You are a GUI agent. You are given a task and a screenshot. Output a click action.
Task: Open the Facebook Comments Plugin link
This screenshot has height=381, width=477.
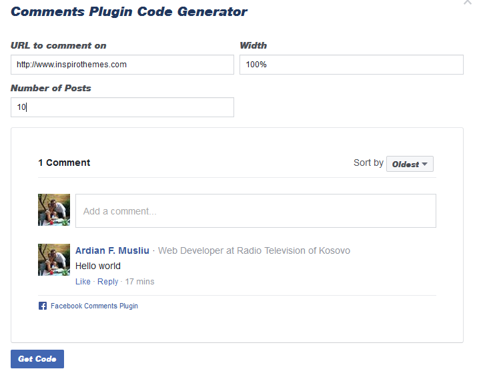point(94,306)
